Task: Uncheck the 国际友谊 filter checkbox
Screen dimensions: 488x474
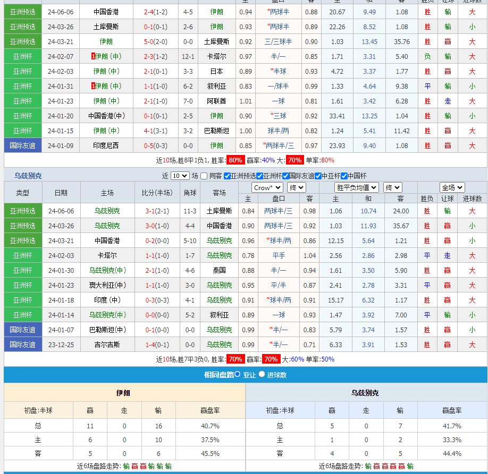Action: (x=285, y=176)
